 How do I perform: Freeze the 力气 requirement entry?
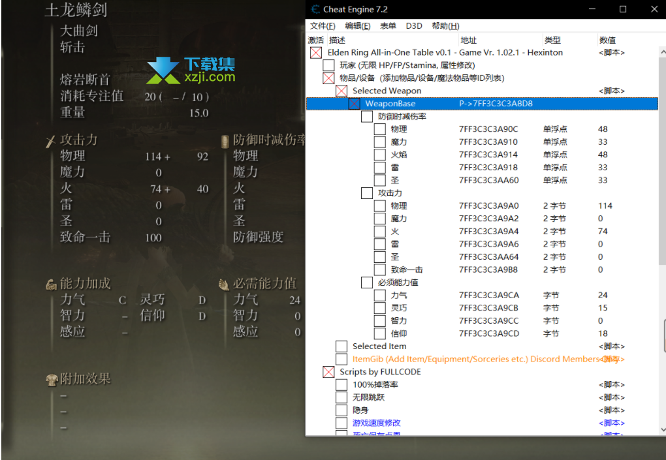[x=380, y=295]
